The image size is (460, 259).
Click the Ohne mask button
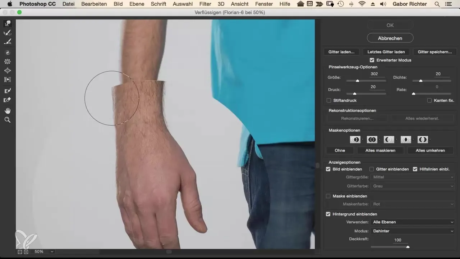(340, 150)
